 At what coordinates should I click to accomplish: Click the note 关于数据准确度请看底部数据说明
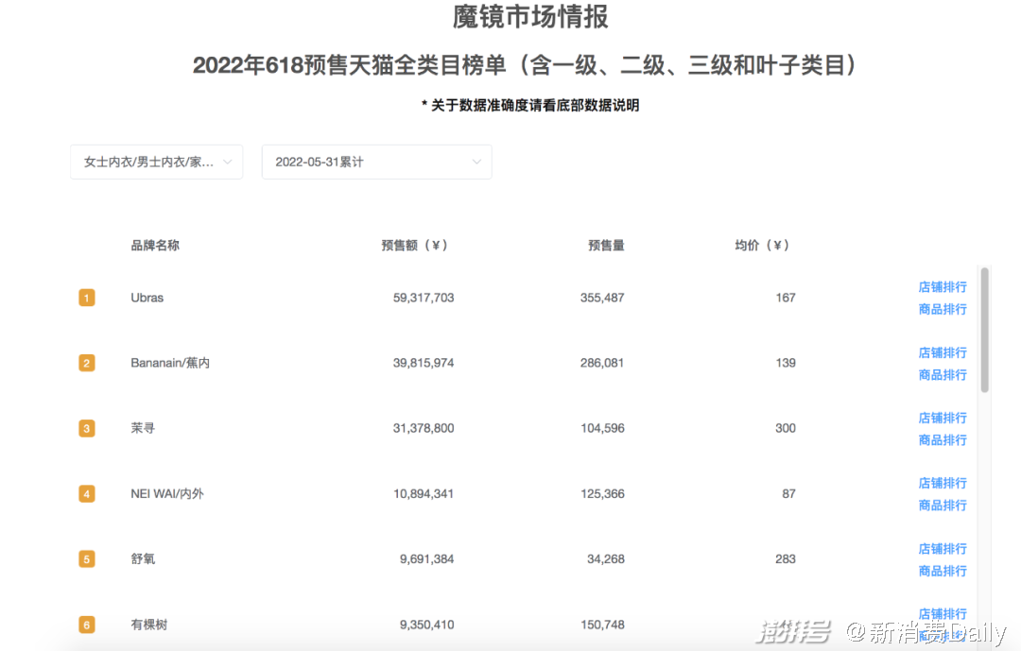tap(530, 106)
